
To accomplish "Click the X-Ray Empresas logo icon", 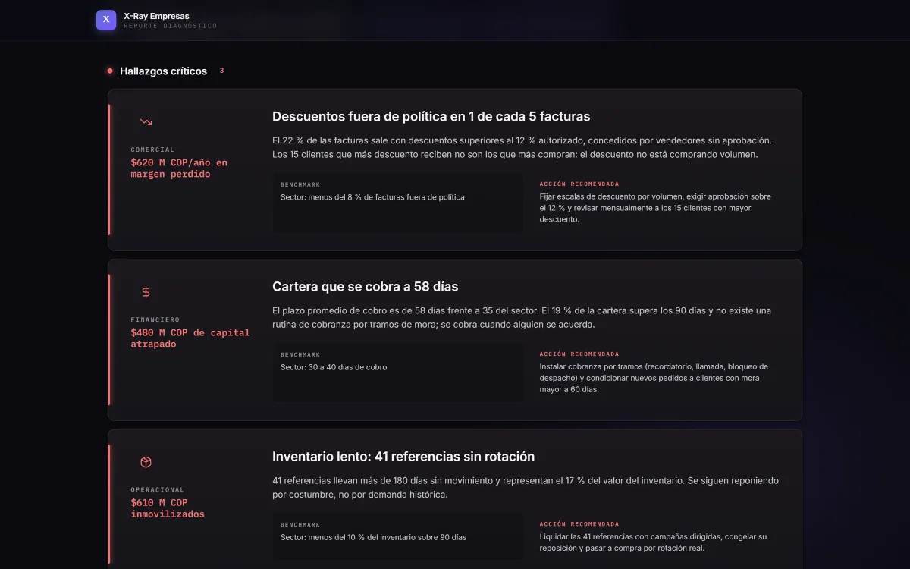I will [x=106, y=20].
